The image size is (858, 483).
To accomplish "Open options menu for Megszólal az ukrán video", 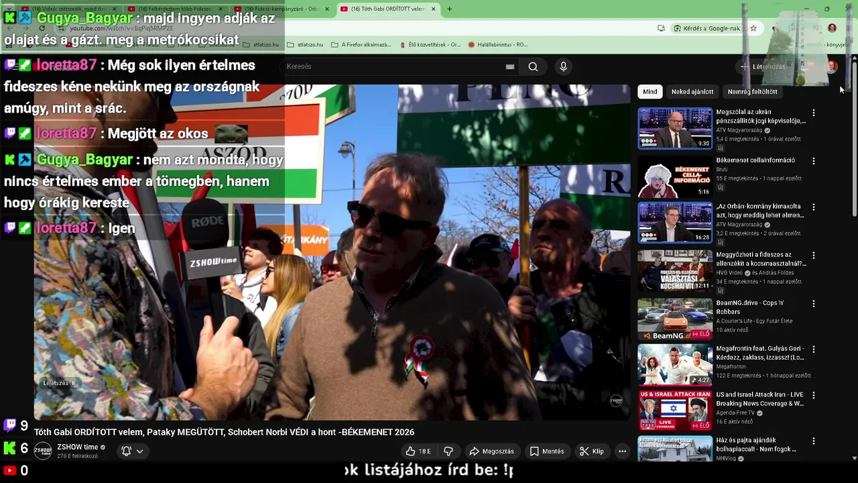I will pyautogui.click(x=813, y=113).
